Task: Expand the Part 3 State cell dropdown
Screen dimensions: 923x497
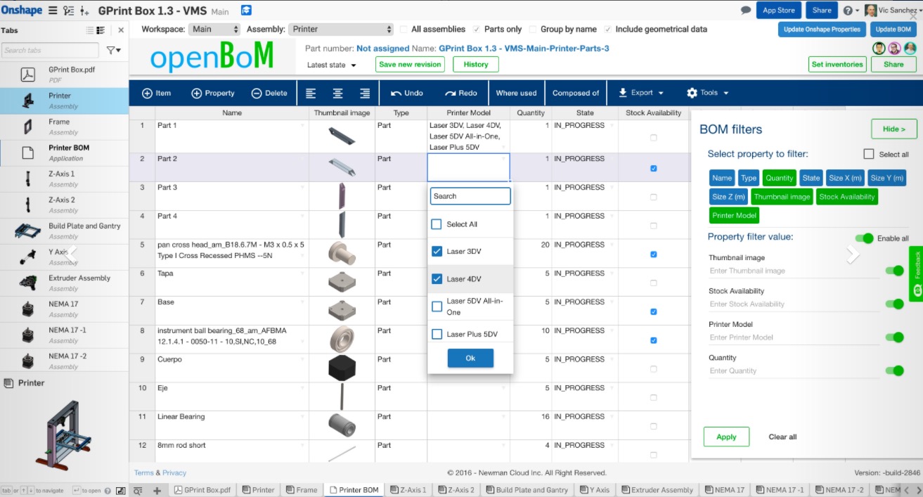Action: pos(612,188)
